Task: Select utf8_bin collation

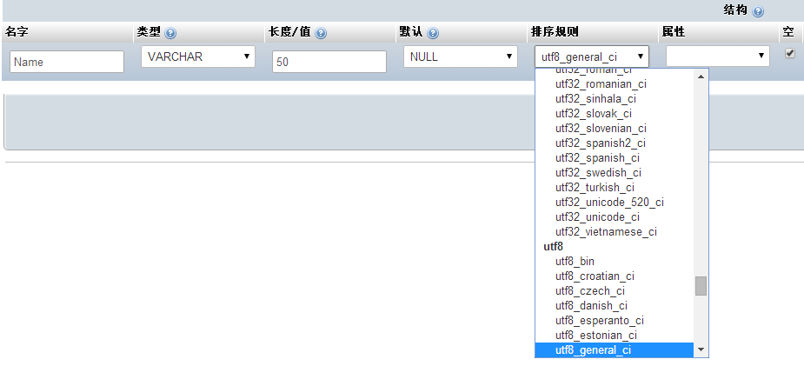Action: point(615,262)
